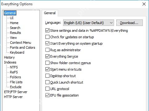Open Fonts and Colors page

23,47
